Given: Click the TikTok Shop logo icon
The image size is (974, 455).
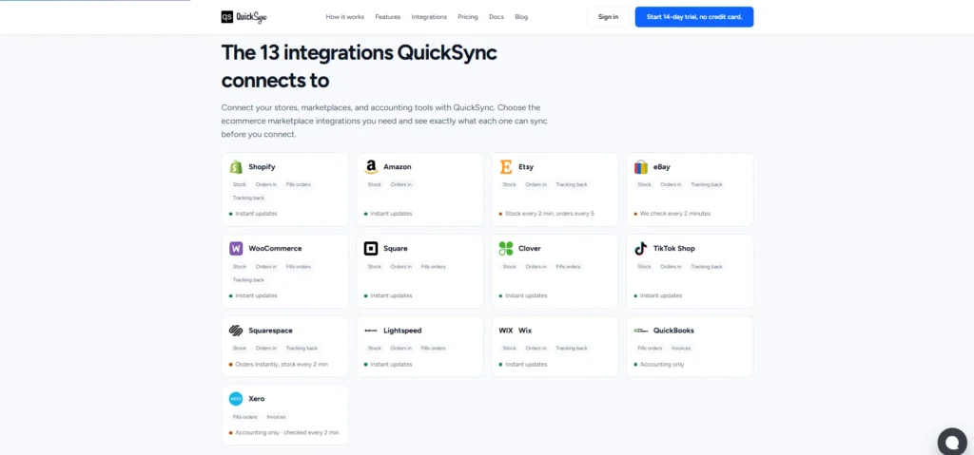Looking at the screenshot, I should pos(640,248).
